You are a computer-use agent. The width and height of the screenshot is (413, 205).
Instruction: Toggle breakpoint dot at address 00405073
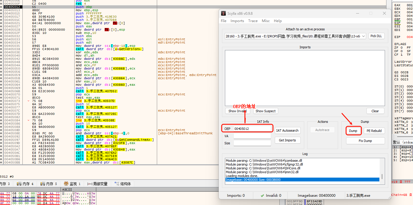click(1, 101)
